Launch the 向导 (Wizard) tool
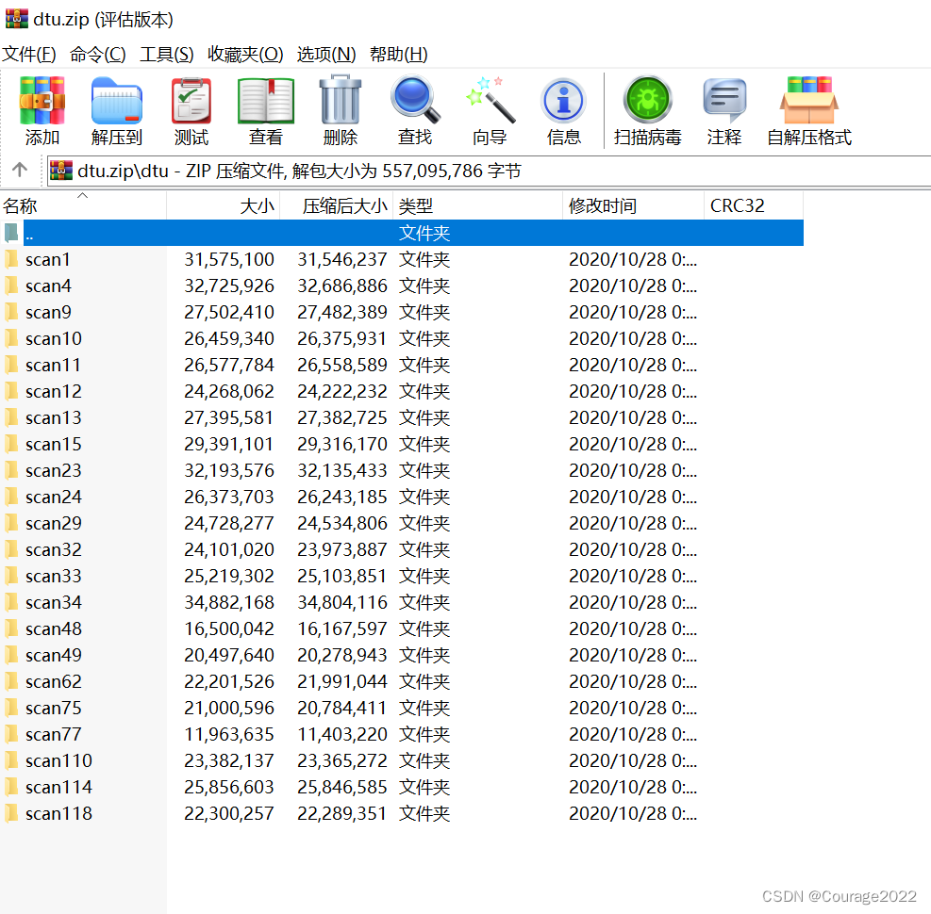The height and width of the screenshot is (914, 931). [490, 109]
